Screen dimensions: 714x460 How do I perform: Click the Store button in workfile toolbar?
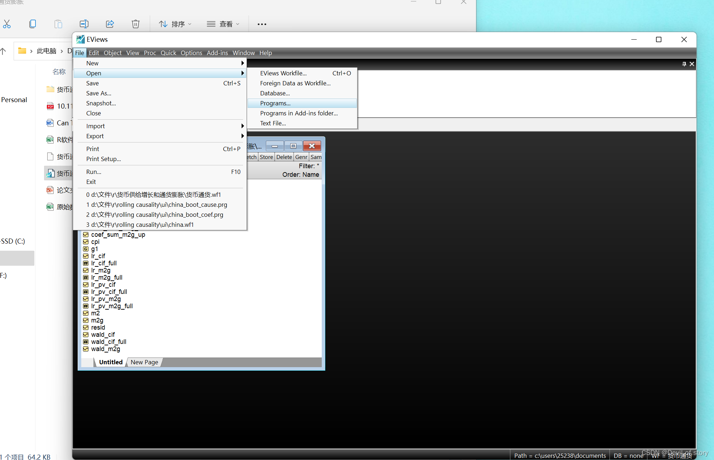pyautogui.click(x=266, y=157)
